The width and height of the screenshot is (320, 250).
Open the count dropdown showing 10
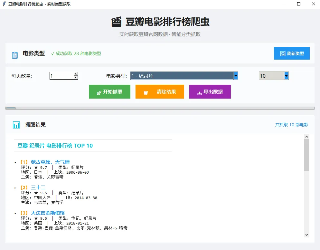(274, 76)
